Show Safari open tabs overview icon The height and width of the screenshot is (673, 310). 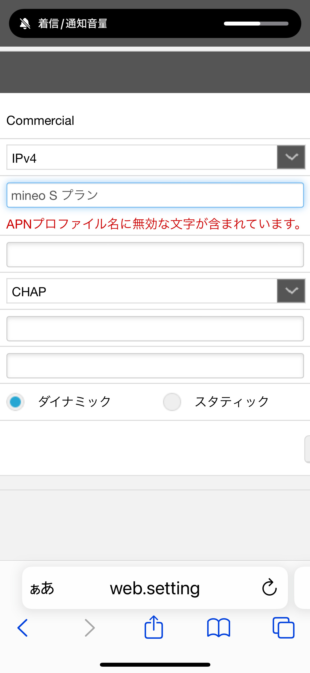pyautogui.click(x=283, y=628)
